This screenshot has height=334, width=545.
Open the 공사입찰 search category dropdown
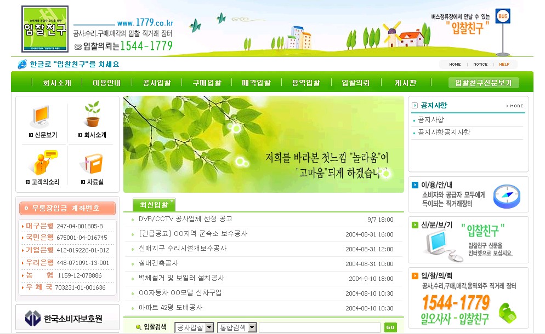(x=194, y=327)
